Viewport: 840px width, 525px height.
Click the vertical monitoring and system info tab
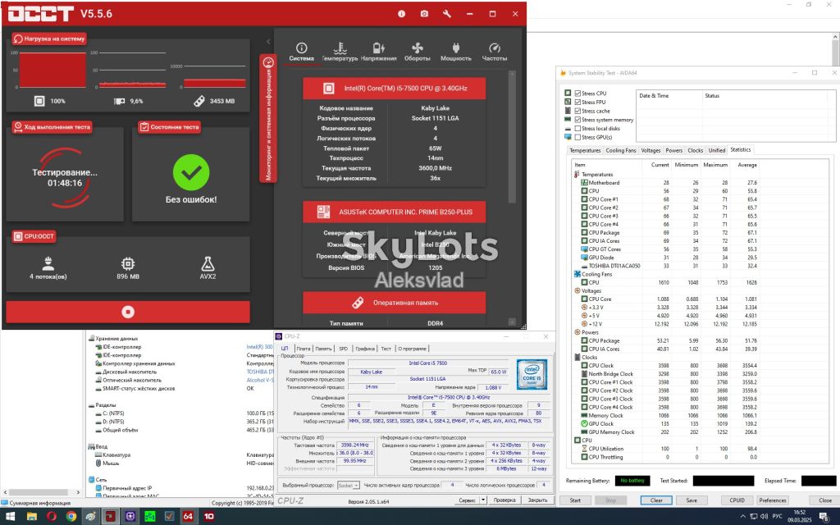click(268, 118)
